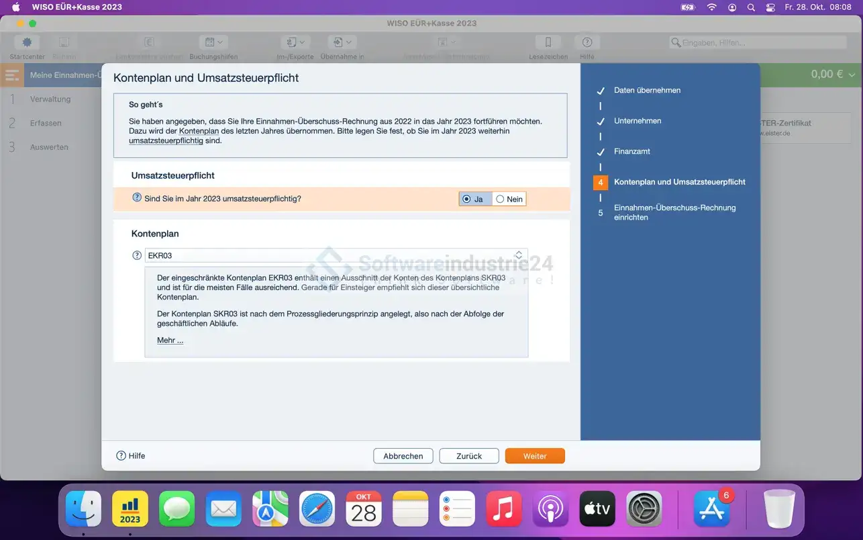Open the Erfassen sidebar section

tap(46, 123)
